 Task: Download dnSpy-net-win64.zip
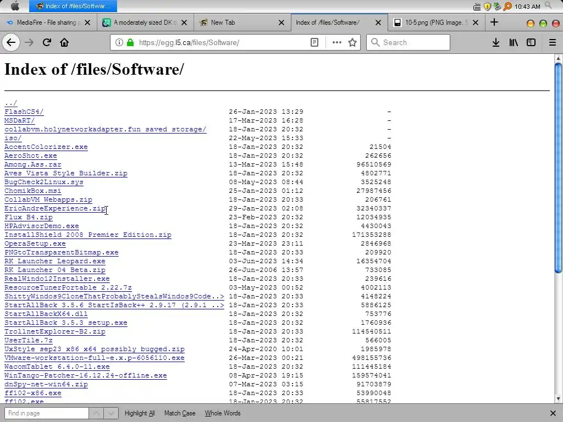click(x=46, y=384)
